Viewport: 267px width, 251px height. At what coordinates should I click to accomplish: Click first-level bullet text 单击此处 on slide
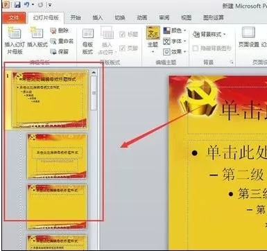pyautogui.click(x=236, y=153)
